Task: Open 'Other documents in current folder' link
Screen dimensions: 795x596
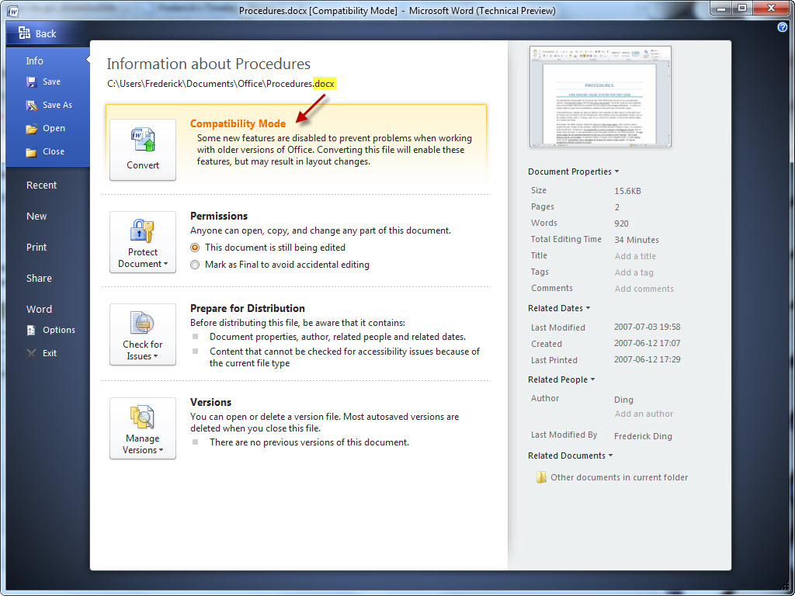Action: [x=618, y=477]
